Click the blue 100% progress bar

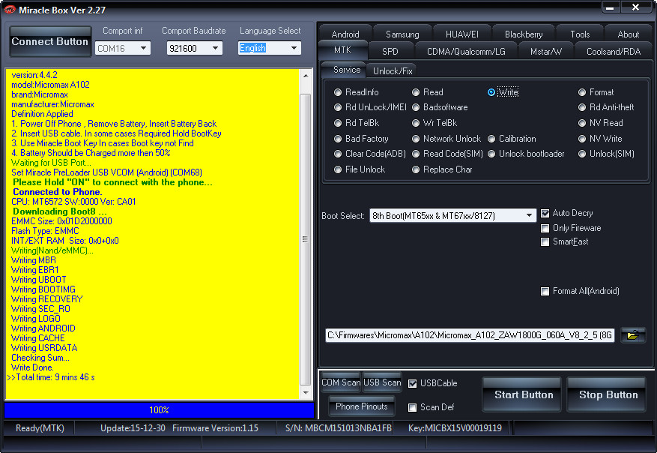pyautogui.click(x=159, y=409)
